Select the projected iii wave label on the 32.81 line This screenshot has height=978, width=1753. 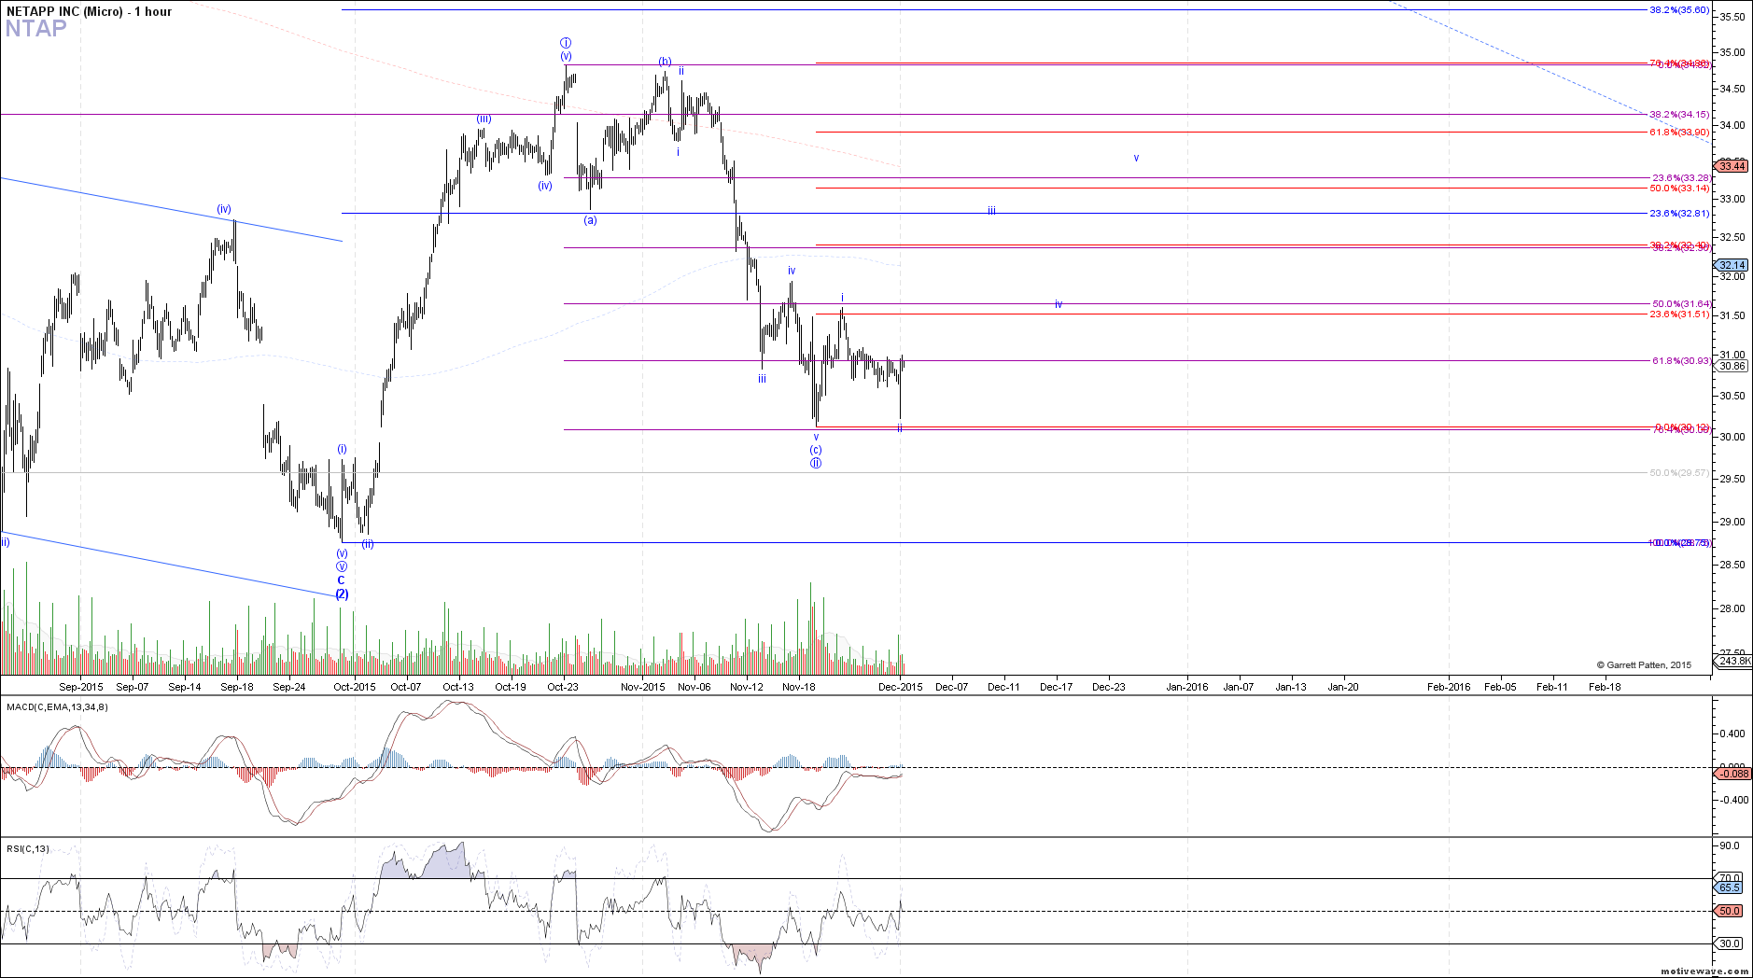click(991, 211)
